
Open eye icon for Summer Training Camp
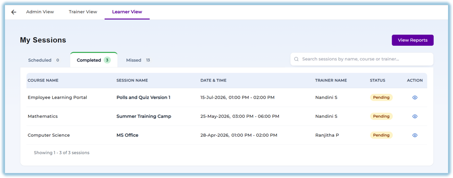414,116
